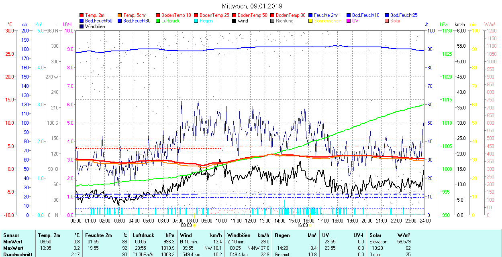Click the magenta UV legend swatch
502x257 pixels.
coord(349,21)
